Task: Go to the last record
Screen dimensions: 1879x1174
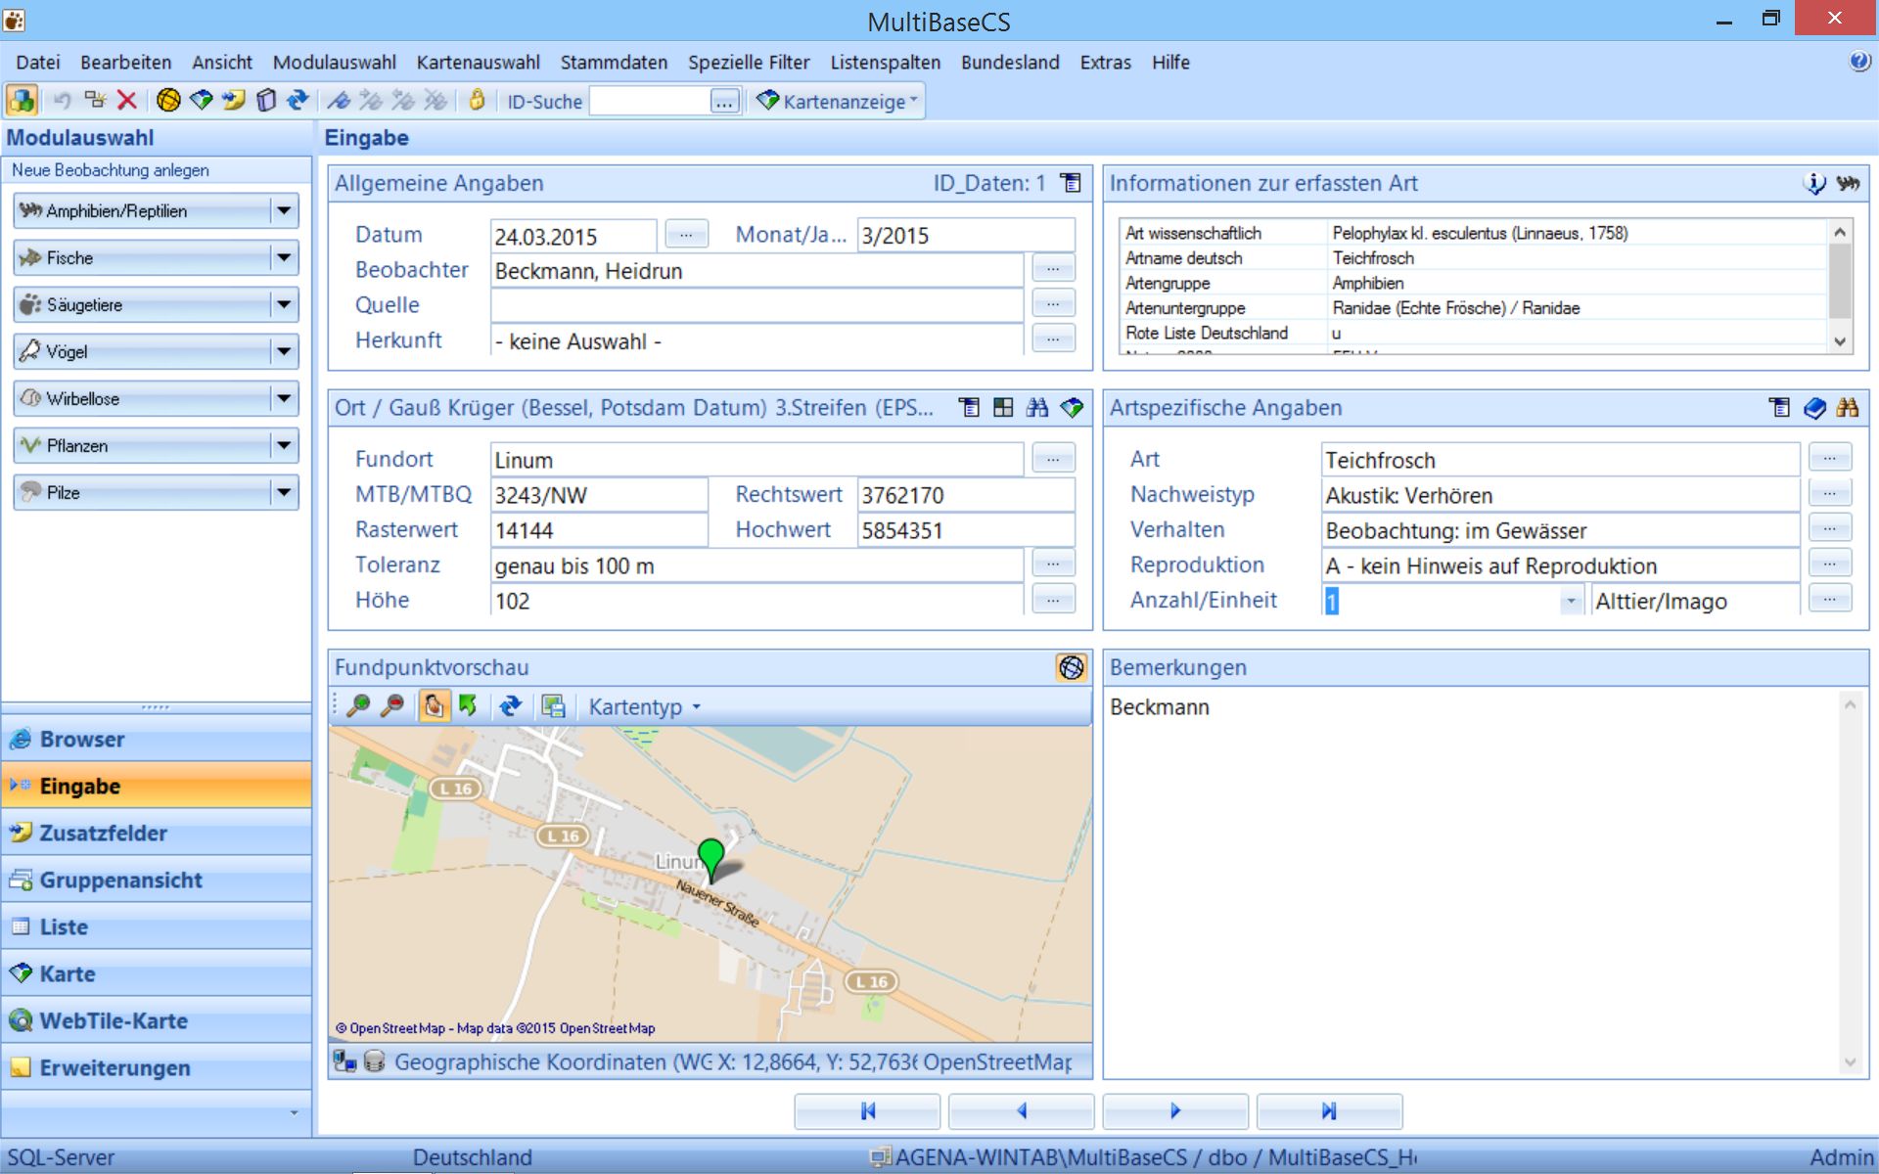Action: [1329, 1110]
